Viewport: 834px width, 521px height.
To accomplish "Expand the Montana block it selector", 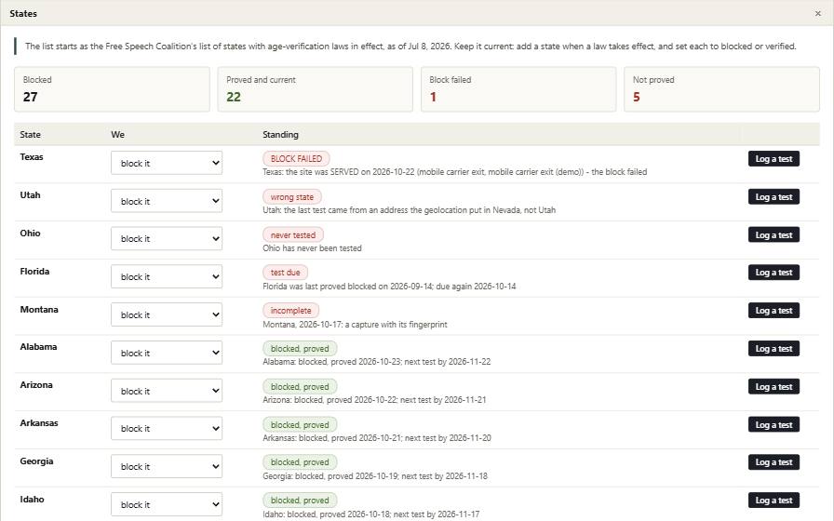I will pyautogui.click(x=167, y=314).
